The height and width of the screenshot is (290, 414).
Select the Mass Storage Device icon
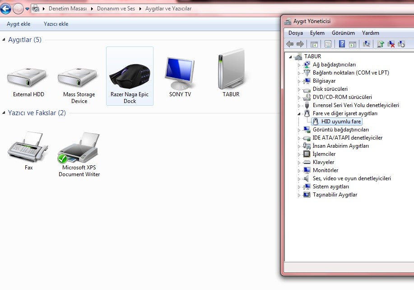(x=77, y=78)
